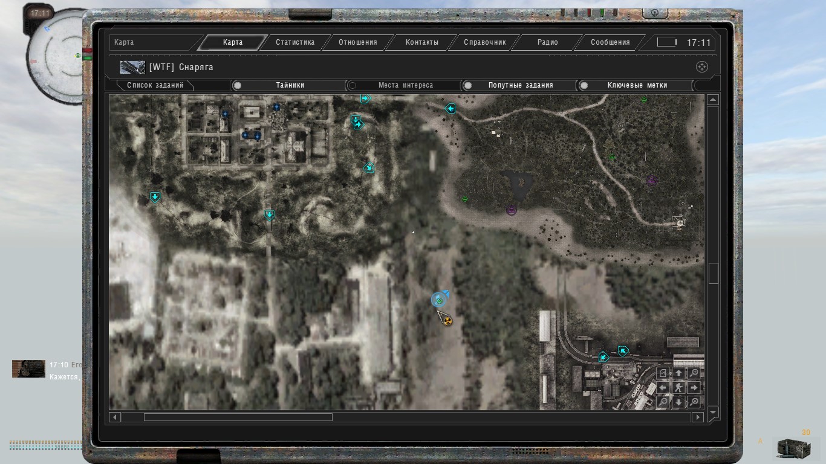826x464 pixels.
Task: Click the [WTF] Снаряга task thumbnail
Action: pos(132,67)
